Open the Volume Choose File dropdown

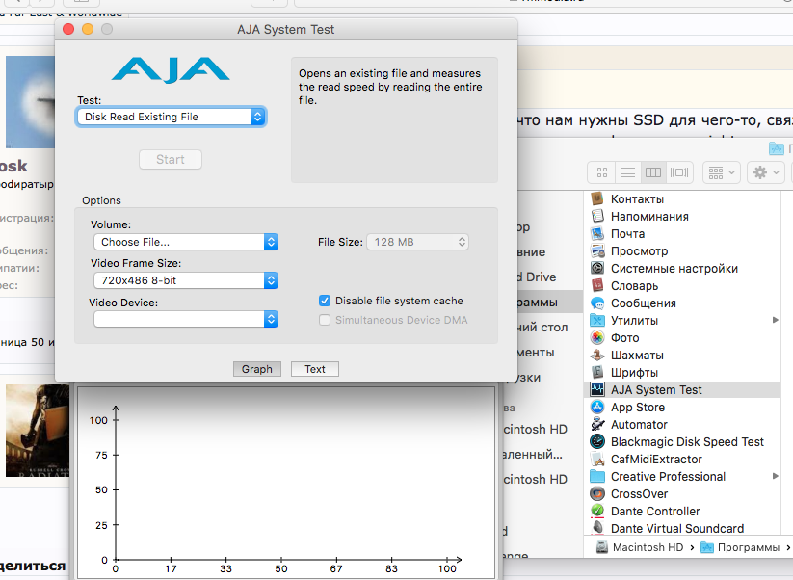pyautogui.click(x=186, y=242)
